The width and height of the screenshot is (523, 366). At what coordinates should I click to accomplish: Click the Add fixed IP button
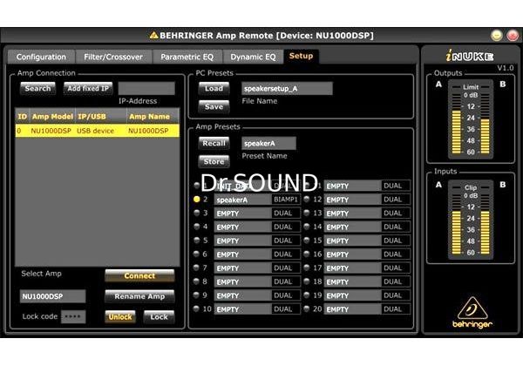point(89,89)
